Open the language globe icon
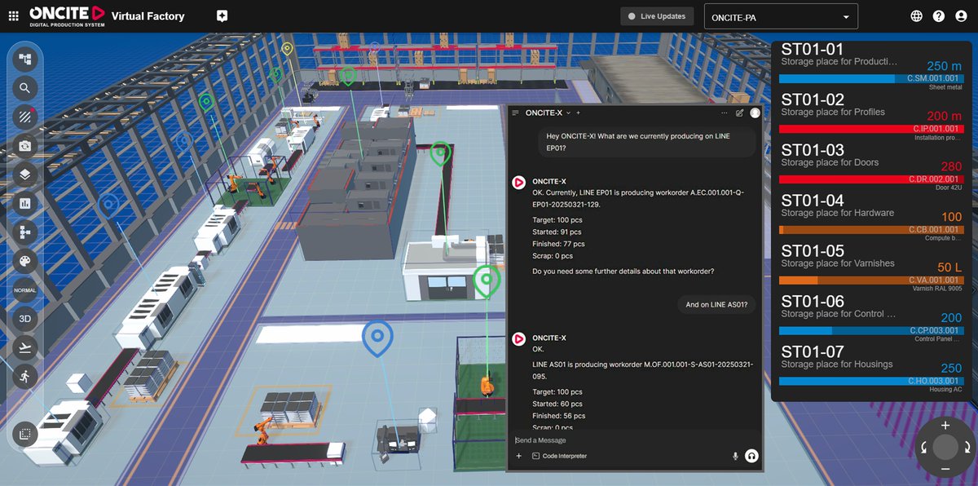The height and width of the screenshot is (486, 978). click(x=916, y=16)
